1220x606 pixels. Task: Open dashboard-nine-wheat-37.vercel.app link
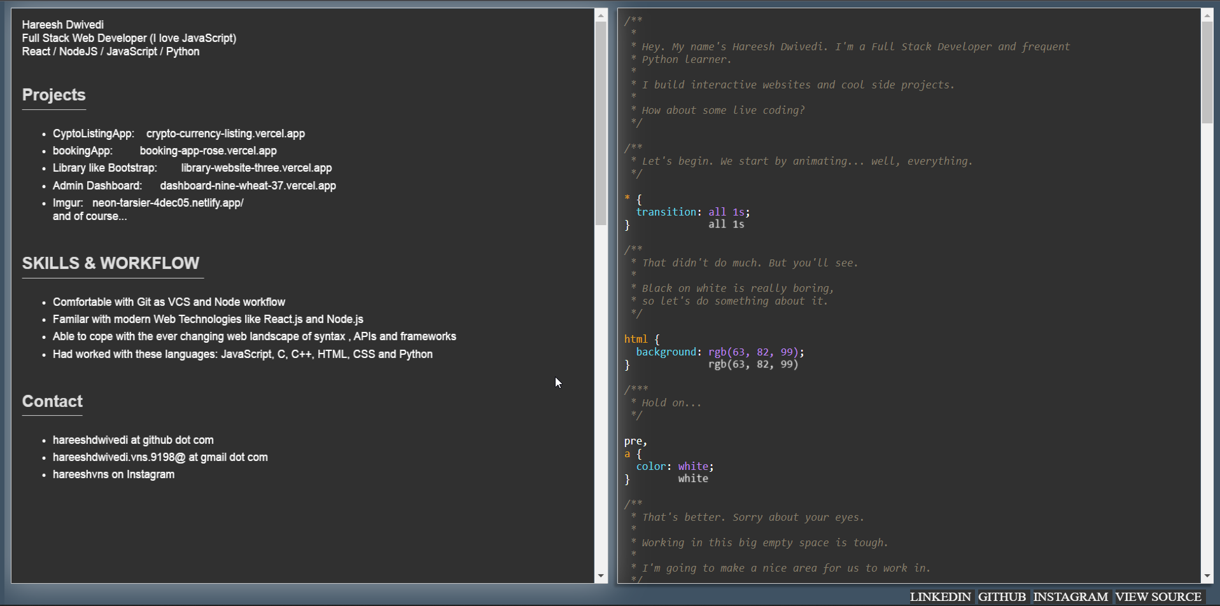coord(248,186)
